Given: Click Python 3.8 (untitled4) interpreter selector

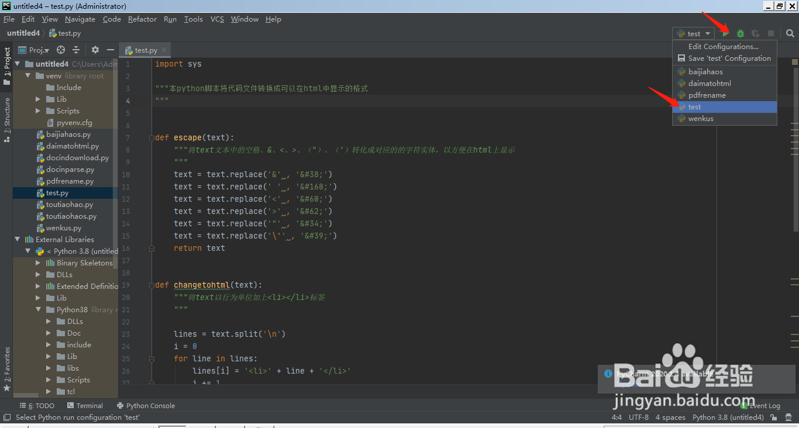Looking at the screenshot, I should click(x=728, y=417).
